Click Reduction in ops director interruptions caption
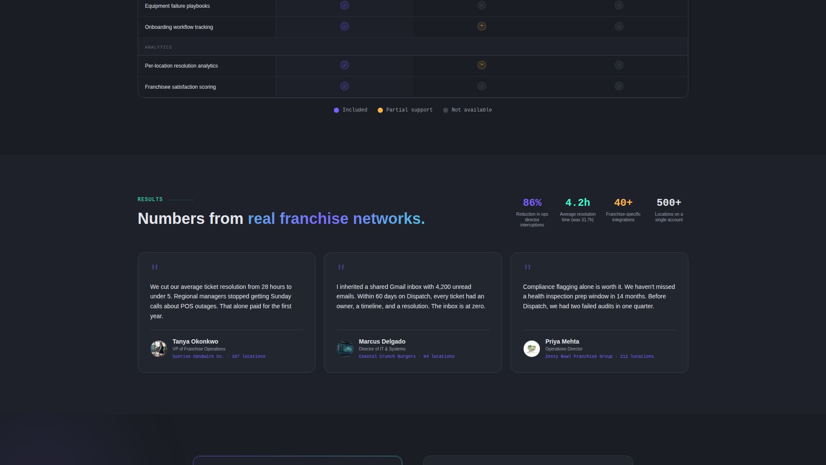The width and height of the screenshot is (826, 465). (x=532, y=220)
